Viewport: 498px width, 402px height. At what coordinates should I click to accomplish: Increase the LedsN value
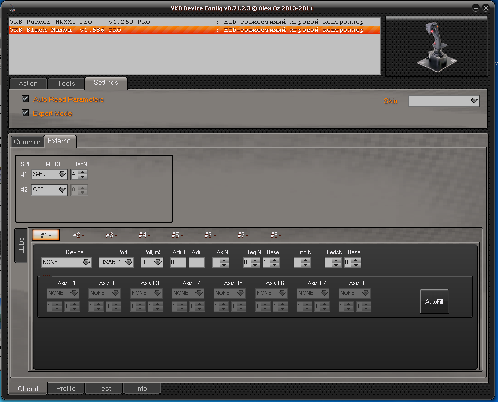click(x=336, y=260)
